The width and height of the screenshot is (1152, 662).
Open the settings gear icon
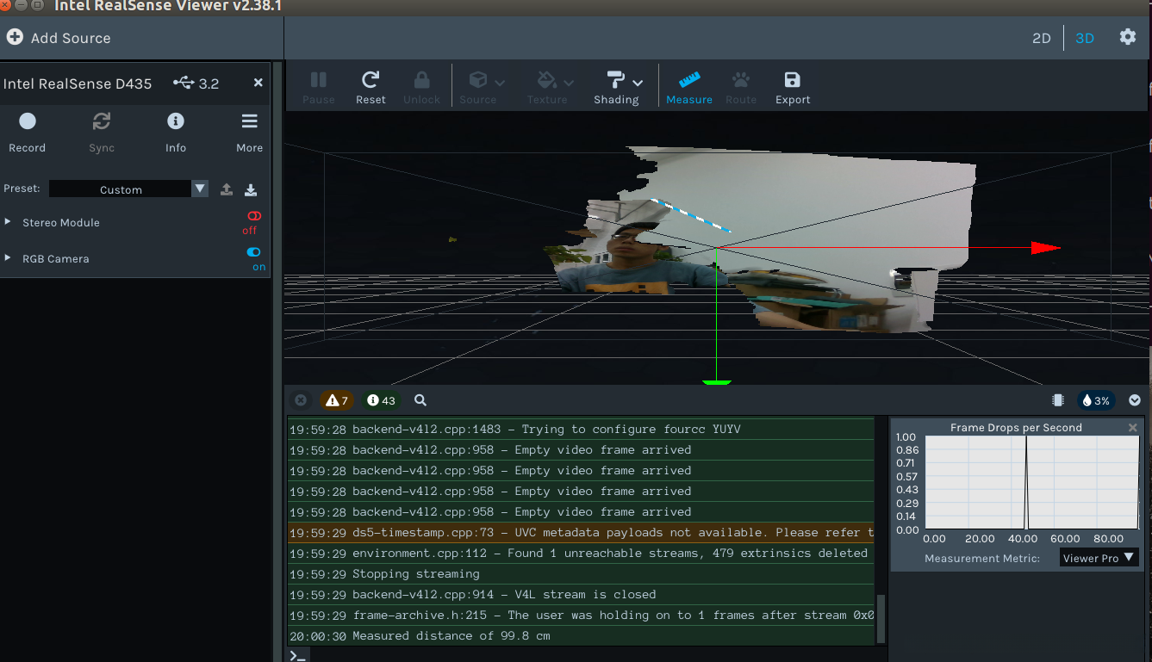[x=1127, y=37]
